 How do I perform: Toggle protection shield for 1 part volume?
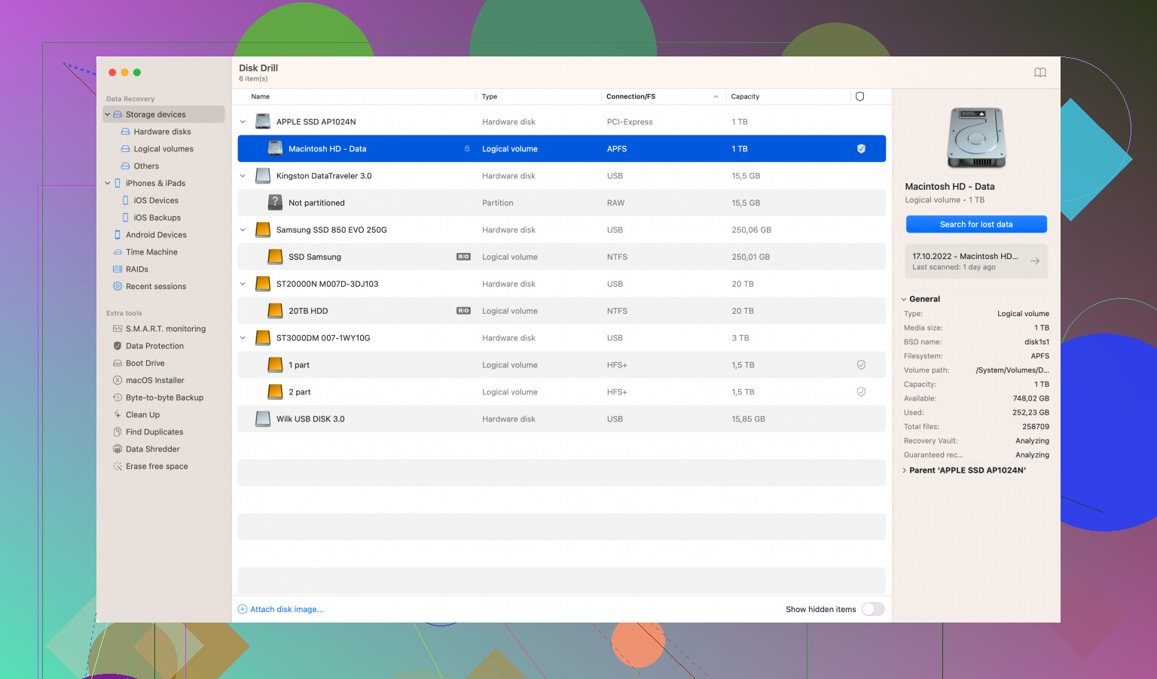click(x=861, y=365)
